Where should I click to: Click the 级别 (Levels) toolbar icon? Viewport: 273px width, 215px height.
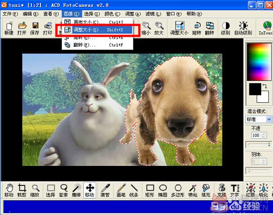tap(226, 28)
